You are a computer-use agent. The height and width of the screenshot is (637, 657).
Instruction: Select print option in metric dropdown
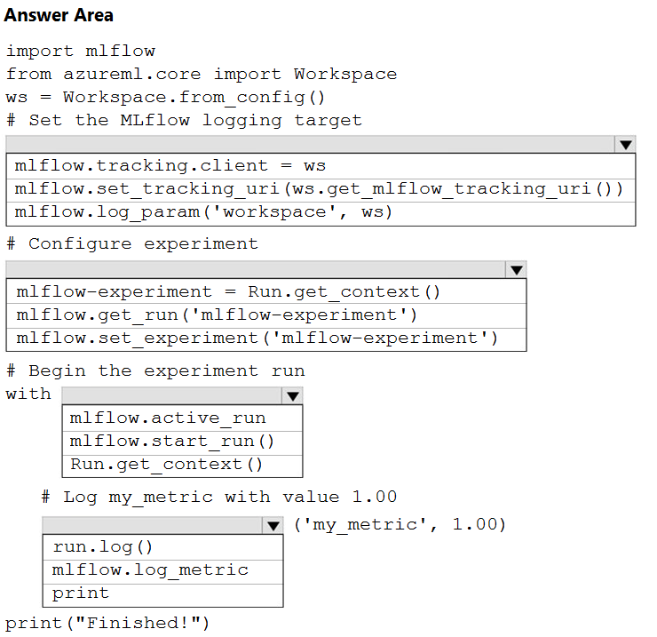point(163,595)
